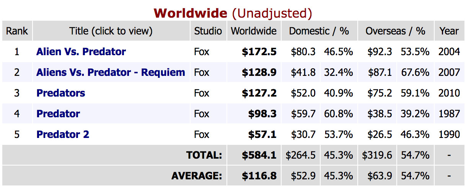Click the 2004 year cell
Screen dimensions: 466x187
449,52
